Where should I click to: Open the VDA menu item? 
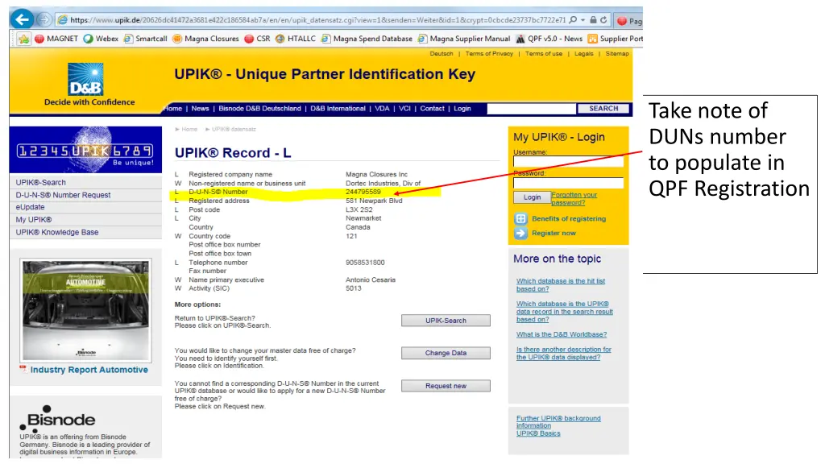382,109
